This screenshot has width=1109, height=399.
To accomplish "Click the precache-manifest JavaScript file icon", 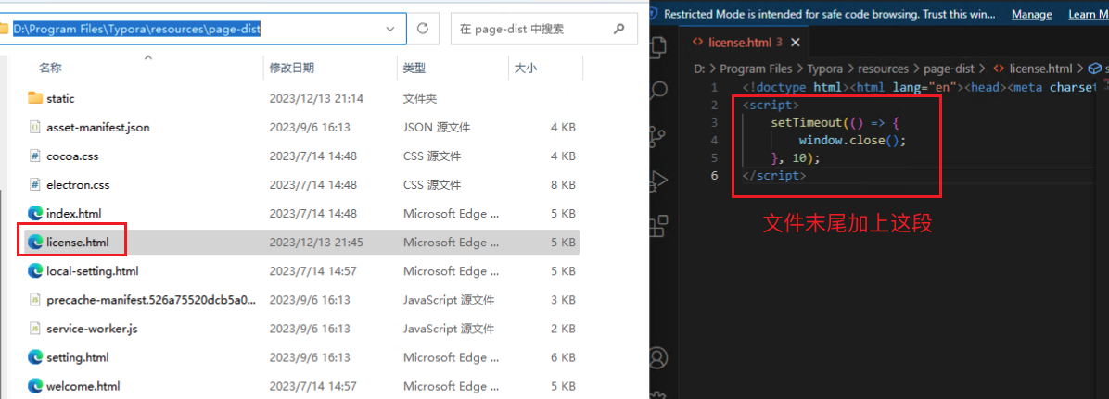I will pyautogui.click(x=34, y=300).
